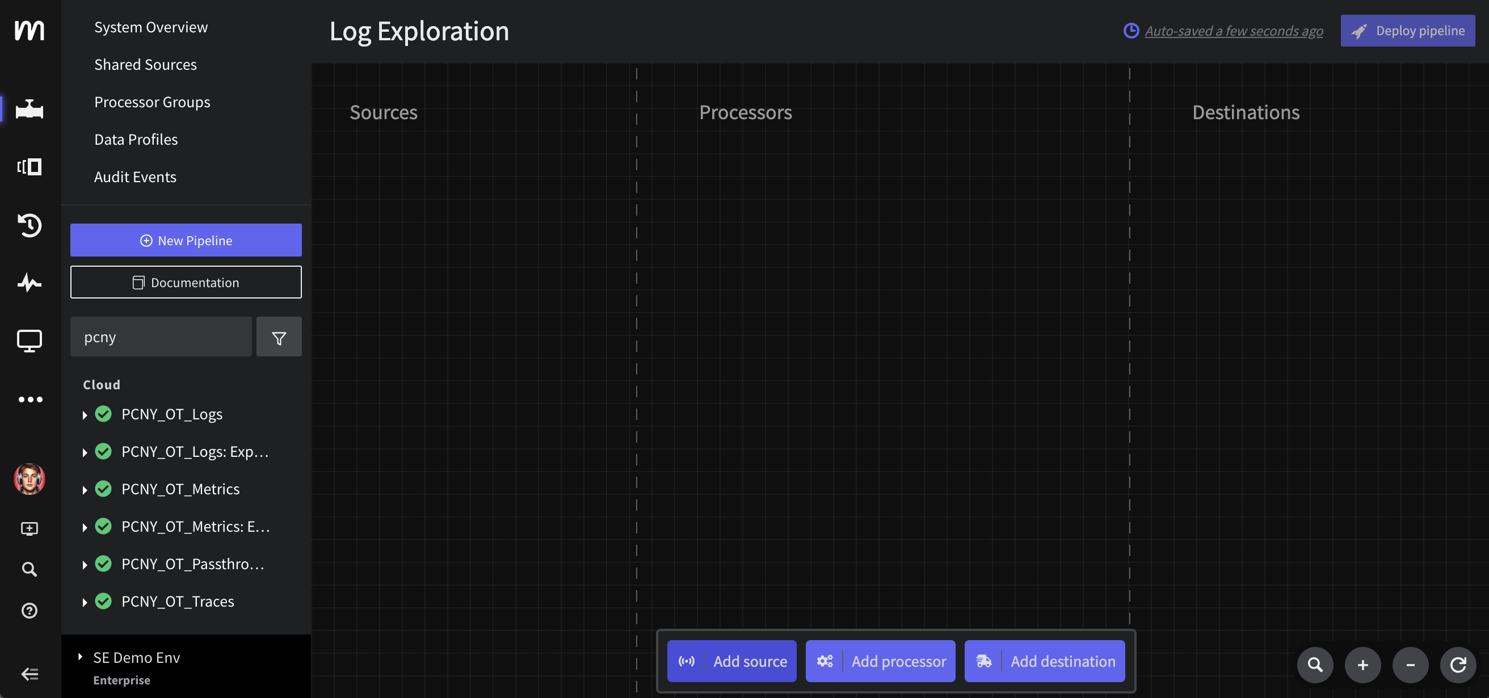The height and width of the screenshot is (698, 1489).
Task: Reset canvas view with the refresh icon
Action: tap(1458, 665)
